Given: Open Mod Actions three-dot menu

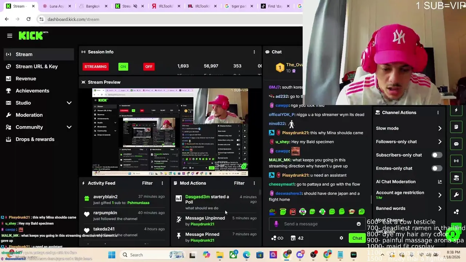Looking at the screenshot, I should point(254,183).
